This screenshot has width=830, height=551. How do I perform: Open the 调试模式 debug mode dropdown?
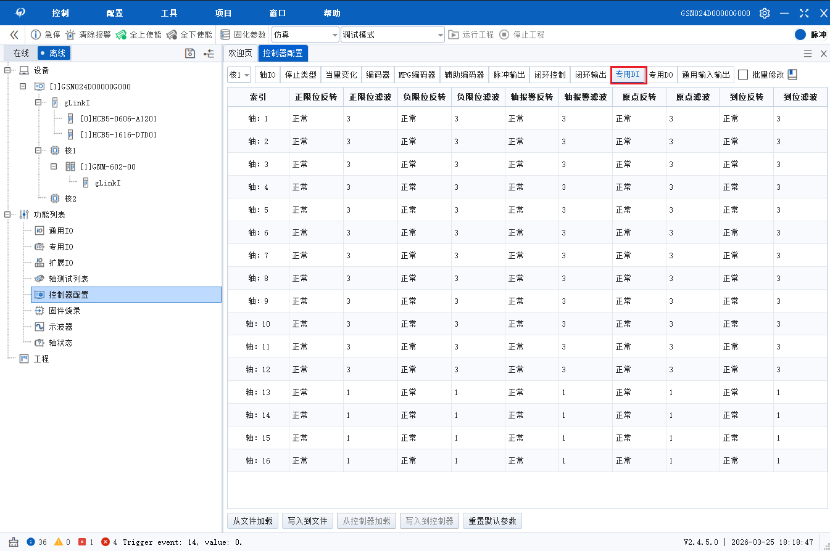click(393, 35)
